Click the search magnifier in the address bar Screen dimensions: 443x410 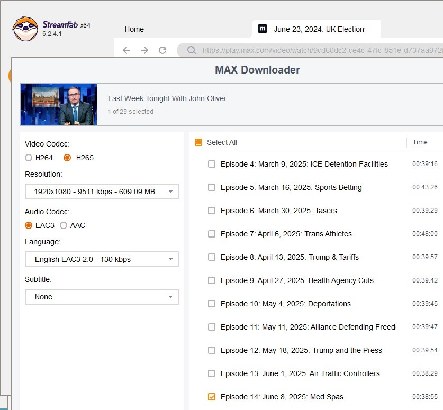click(x=192, y=50)
